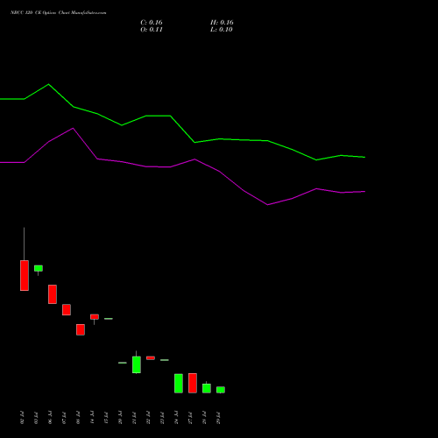This screenshot has height=438, width=438.
Task: Click the '21 Jul' date axis label
Action: pos(134,418)
